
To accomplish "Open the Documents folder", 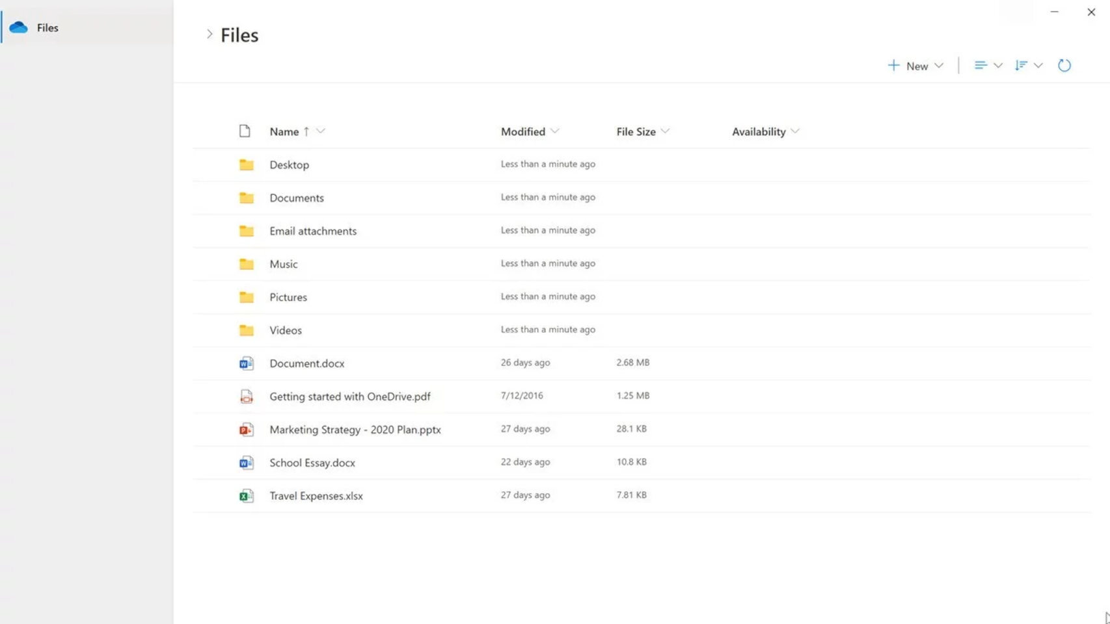I will tap(297, 198).
